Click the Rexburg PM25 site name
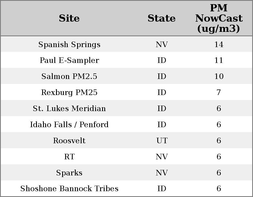Viewport: 253px width, 197px height. tap(69, 93)
